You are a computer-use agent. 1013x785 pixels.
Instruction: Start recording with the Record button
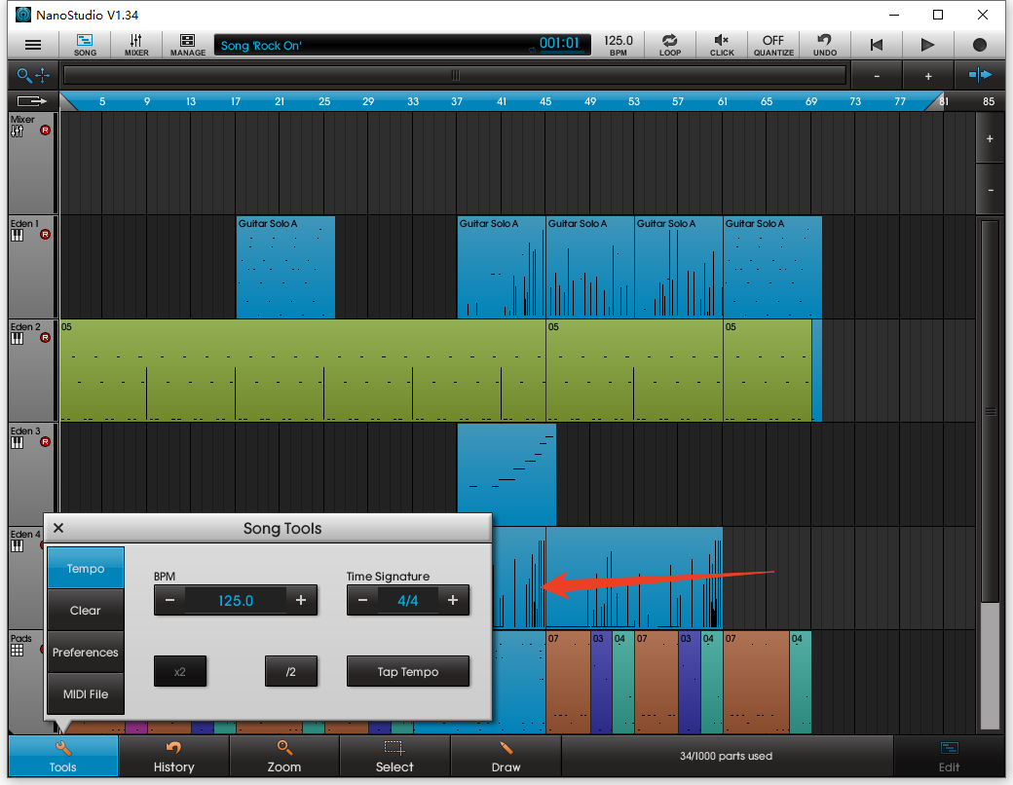979,45
